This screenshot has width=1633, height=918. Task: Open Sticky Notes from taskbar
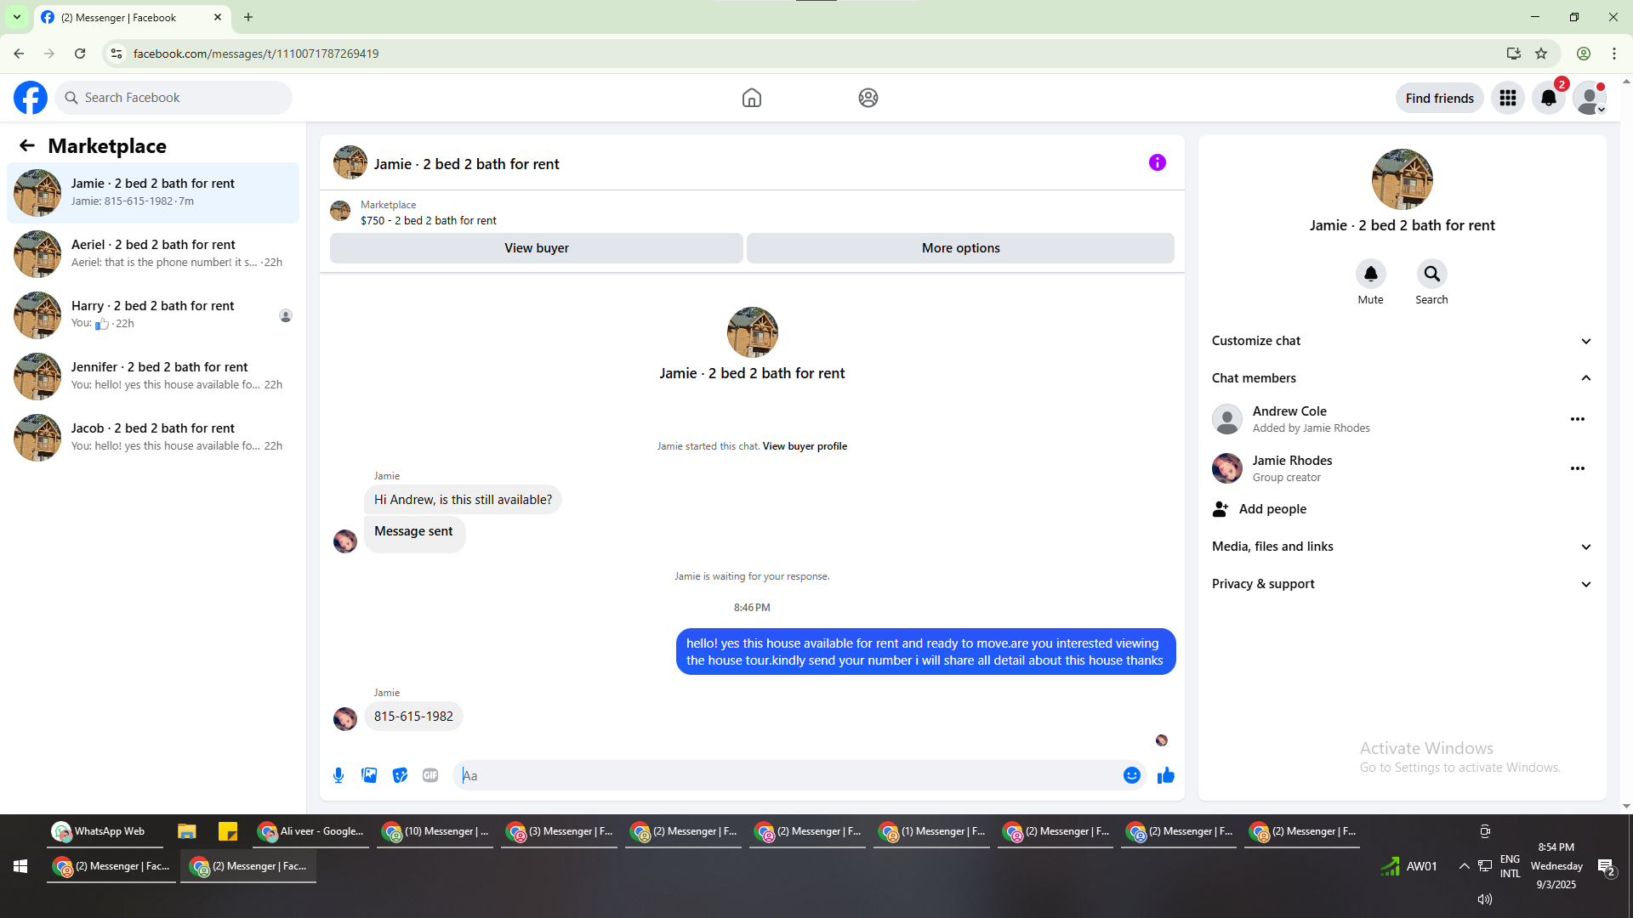point(228,831)
